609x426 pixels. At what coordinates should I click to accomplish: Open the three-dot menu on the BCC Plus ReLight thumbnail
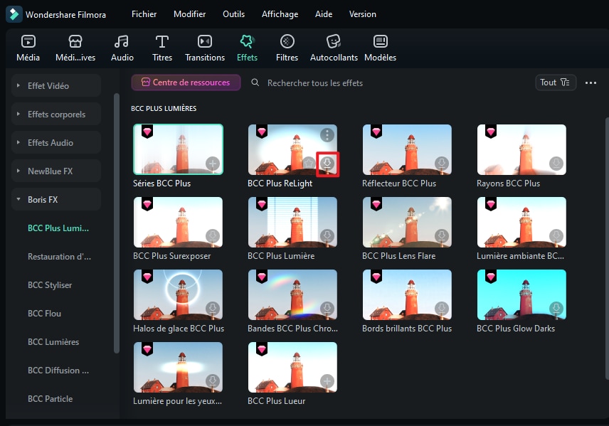click(327, 134)
